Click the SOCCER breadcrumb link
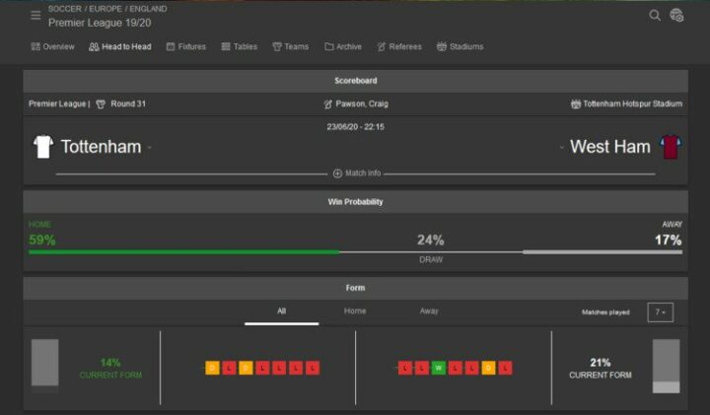The width and height of the screenshot is (710, 415). point(64,9)
